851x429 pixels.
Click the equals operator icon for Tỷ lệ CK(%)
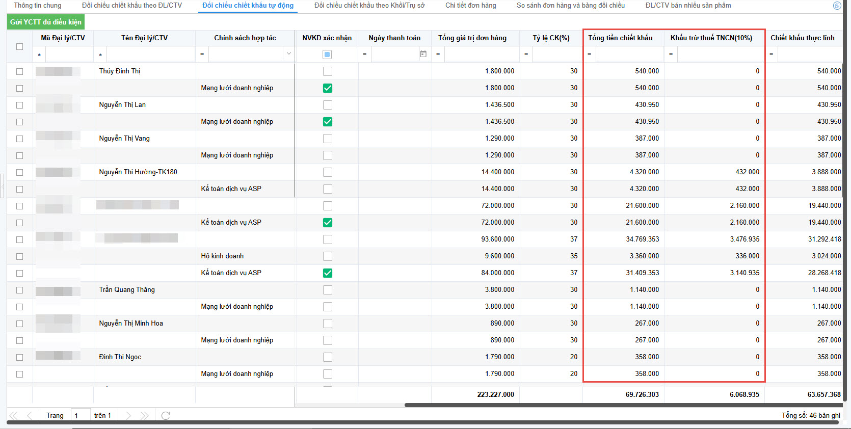click(x=526, y=54)
